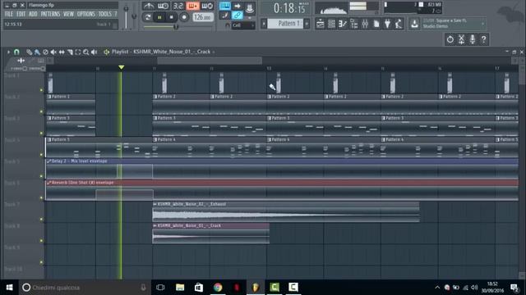Open the Playlist options menu arrow

click(8, 52)
